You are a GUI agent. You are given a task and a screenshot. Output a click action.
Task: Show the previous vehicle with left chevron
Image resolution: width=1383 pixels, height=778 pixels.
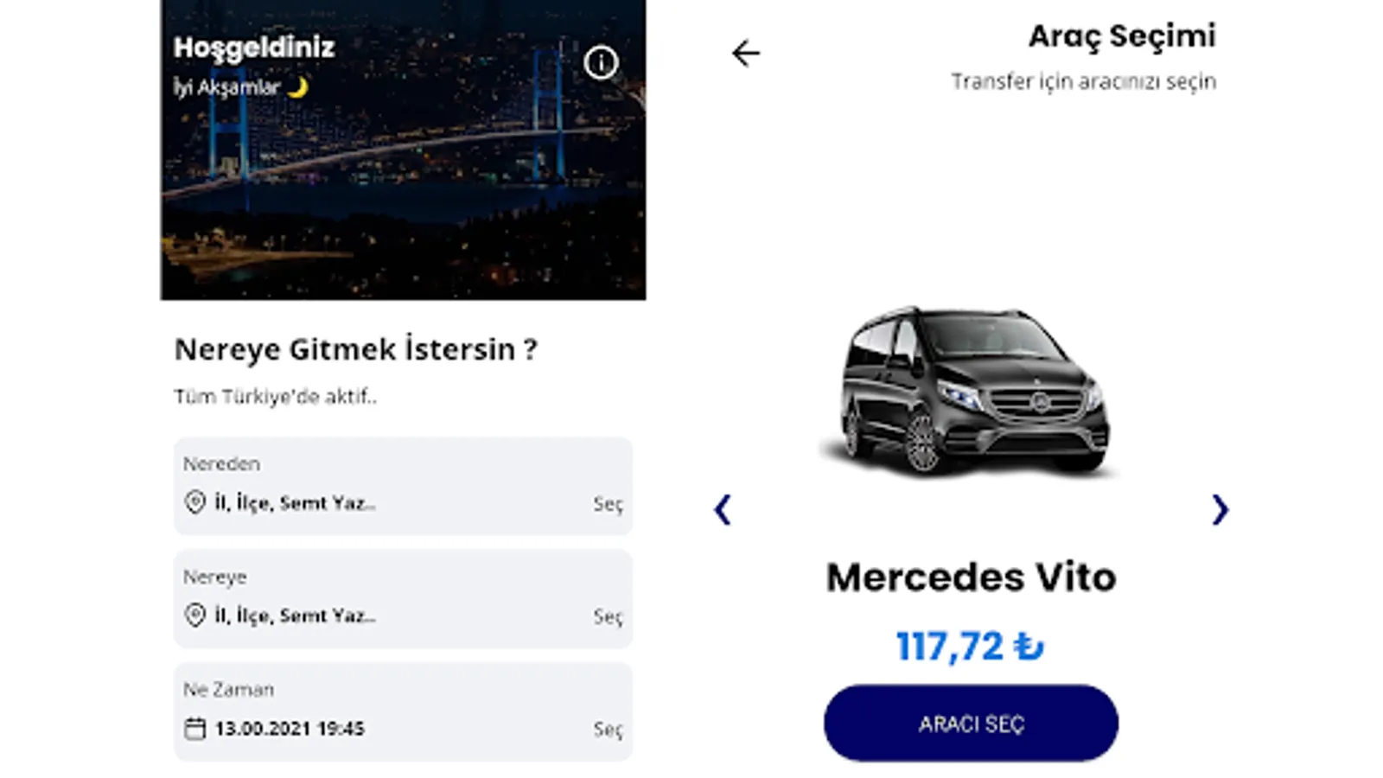pos(723,509)
